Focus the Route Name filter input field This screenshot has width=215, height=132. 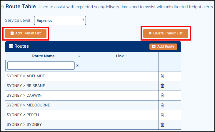(x=41, y=66)
